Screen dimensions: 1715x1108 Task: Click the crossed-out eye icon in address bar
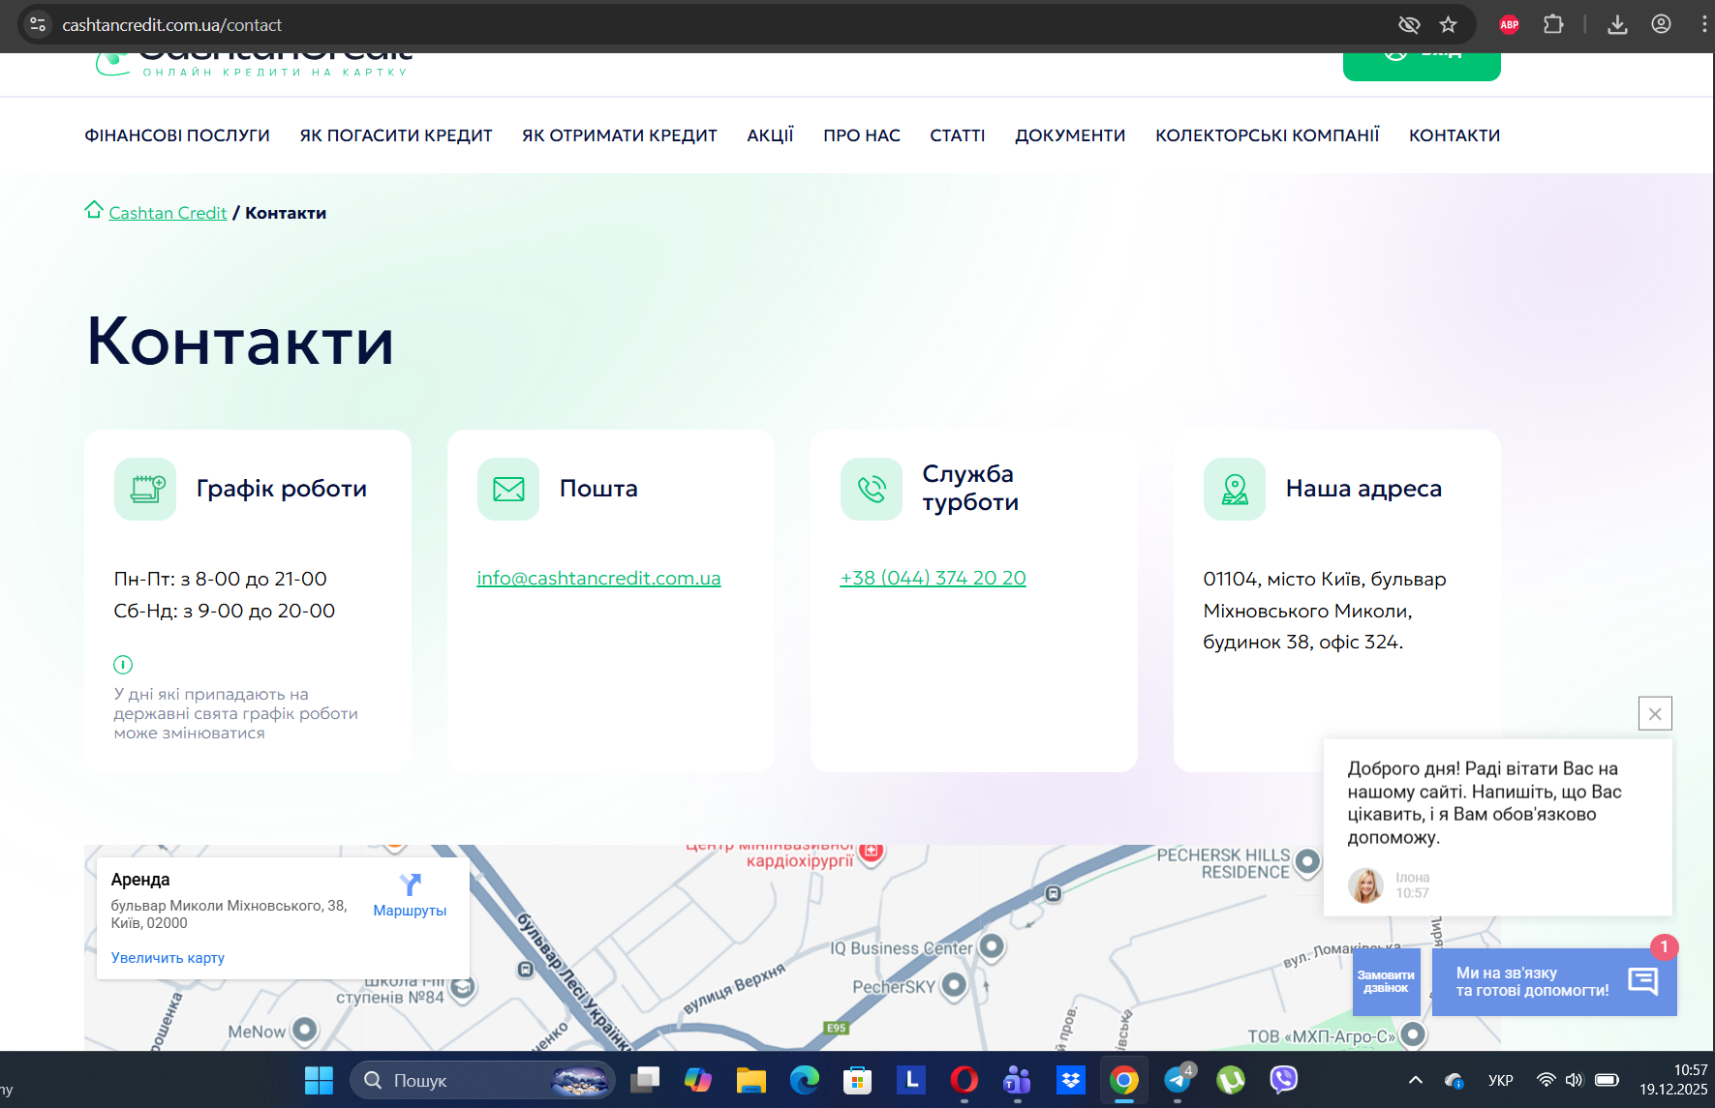[x=1409, y=24]
